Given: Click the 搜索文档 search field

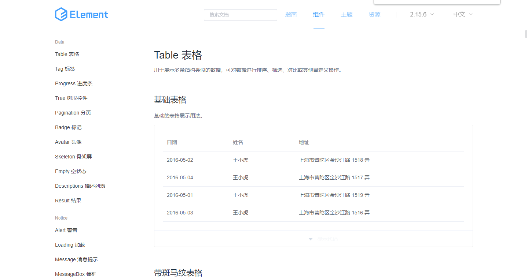Looking at the screenshot, I should (240, 15).
